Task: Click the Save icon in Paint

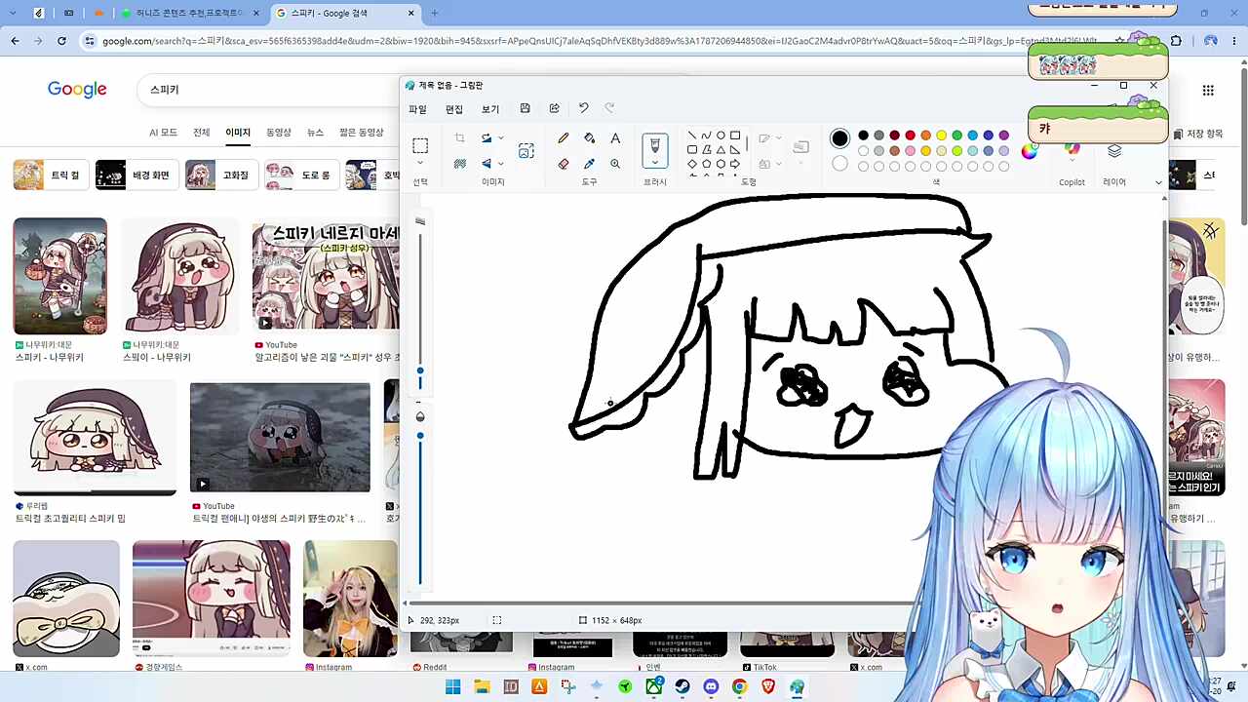Action: [x=525, y=108]
